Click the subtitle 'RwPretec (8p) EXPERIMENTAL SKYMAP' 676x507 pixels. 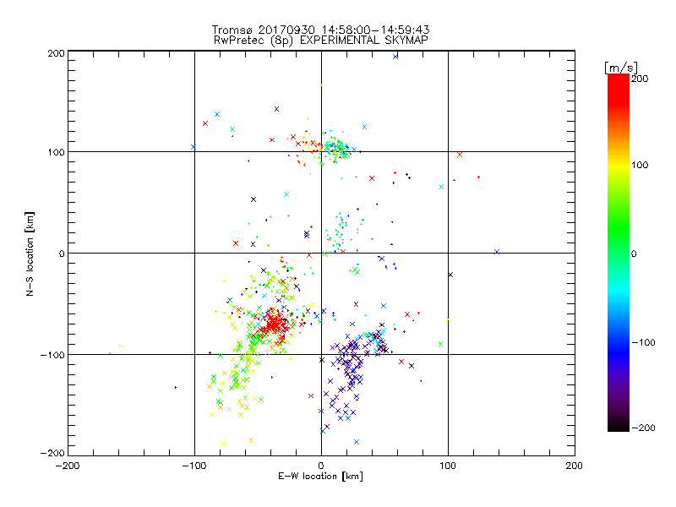(x=321, y=40)
